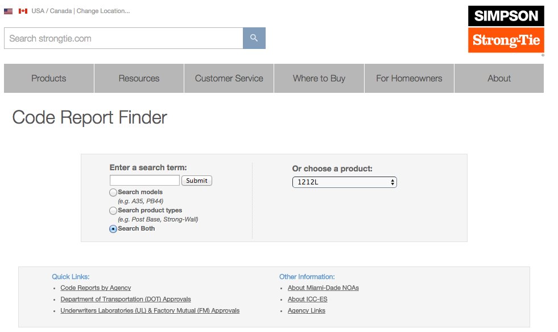Open the About ICC-ES link

point(308,299)
